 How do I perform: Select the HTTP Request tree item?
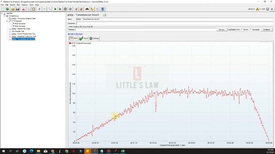pyautogui.click(x=17, y=21)
